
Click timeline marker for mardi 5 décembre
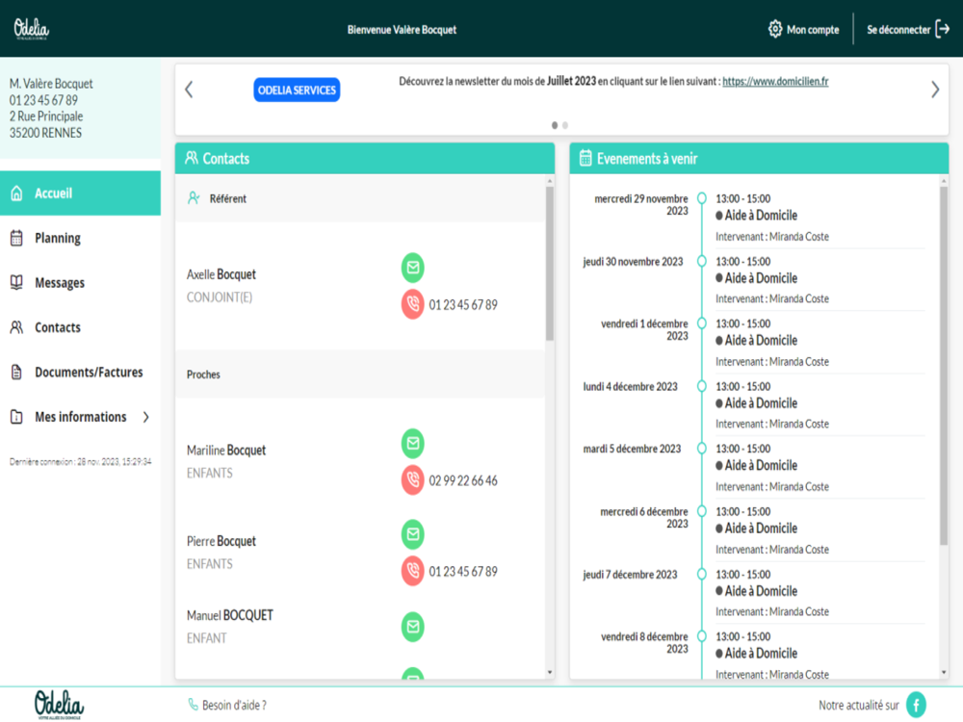(x=701, y=449)
